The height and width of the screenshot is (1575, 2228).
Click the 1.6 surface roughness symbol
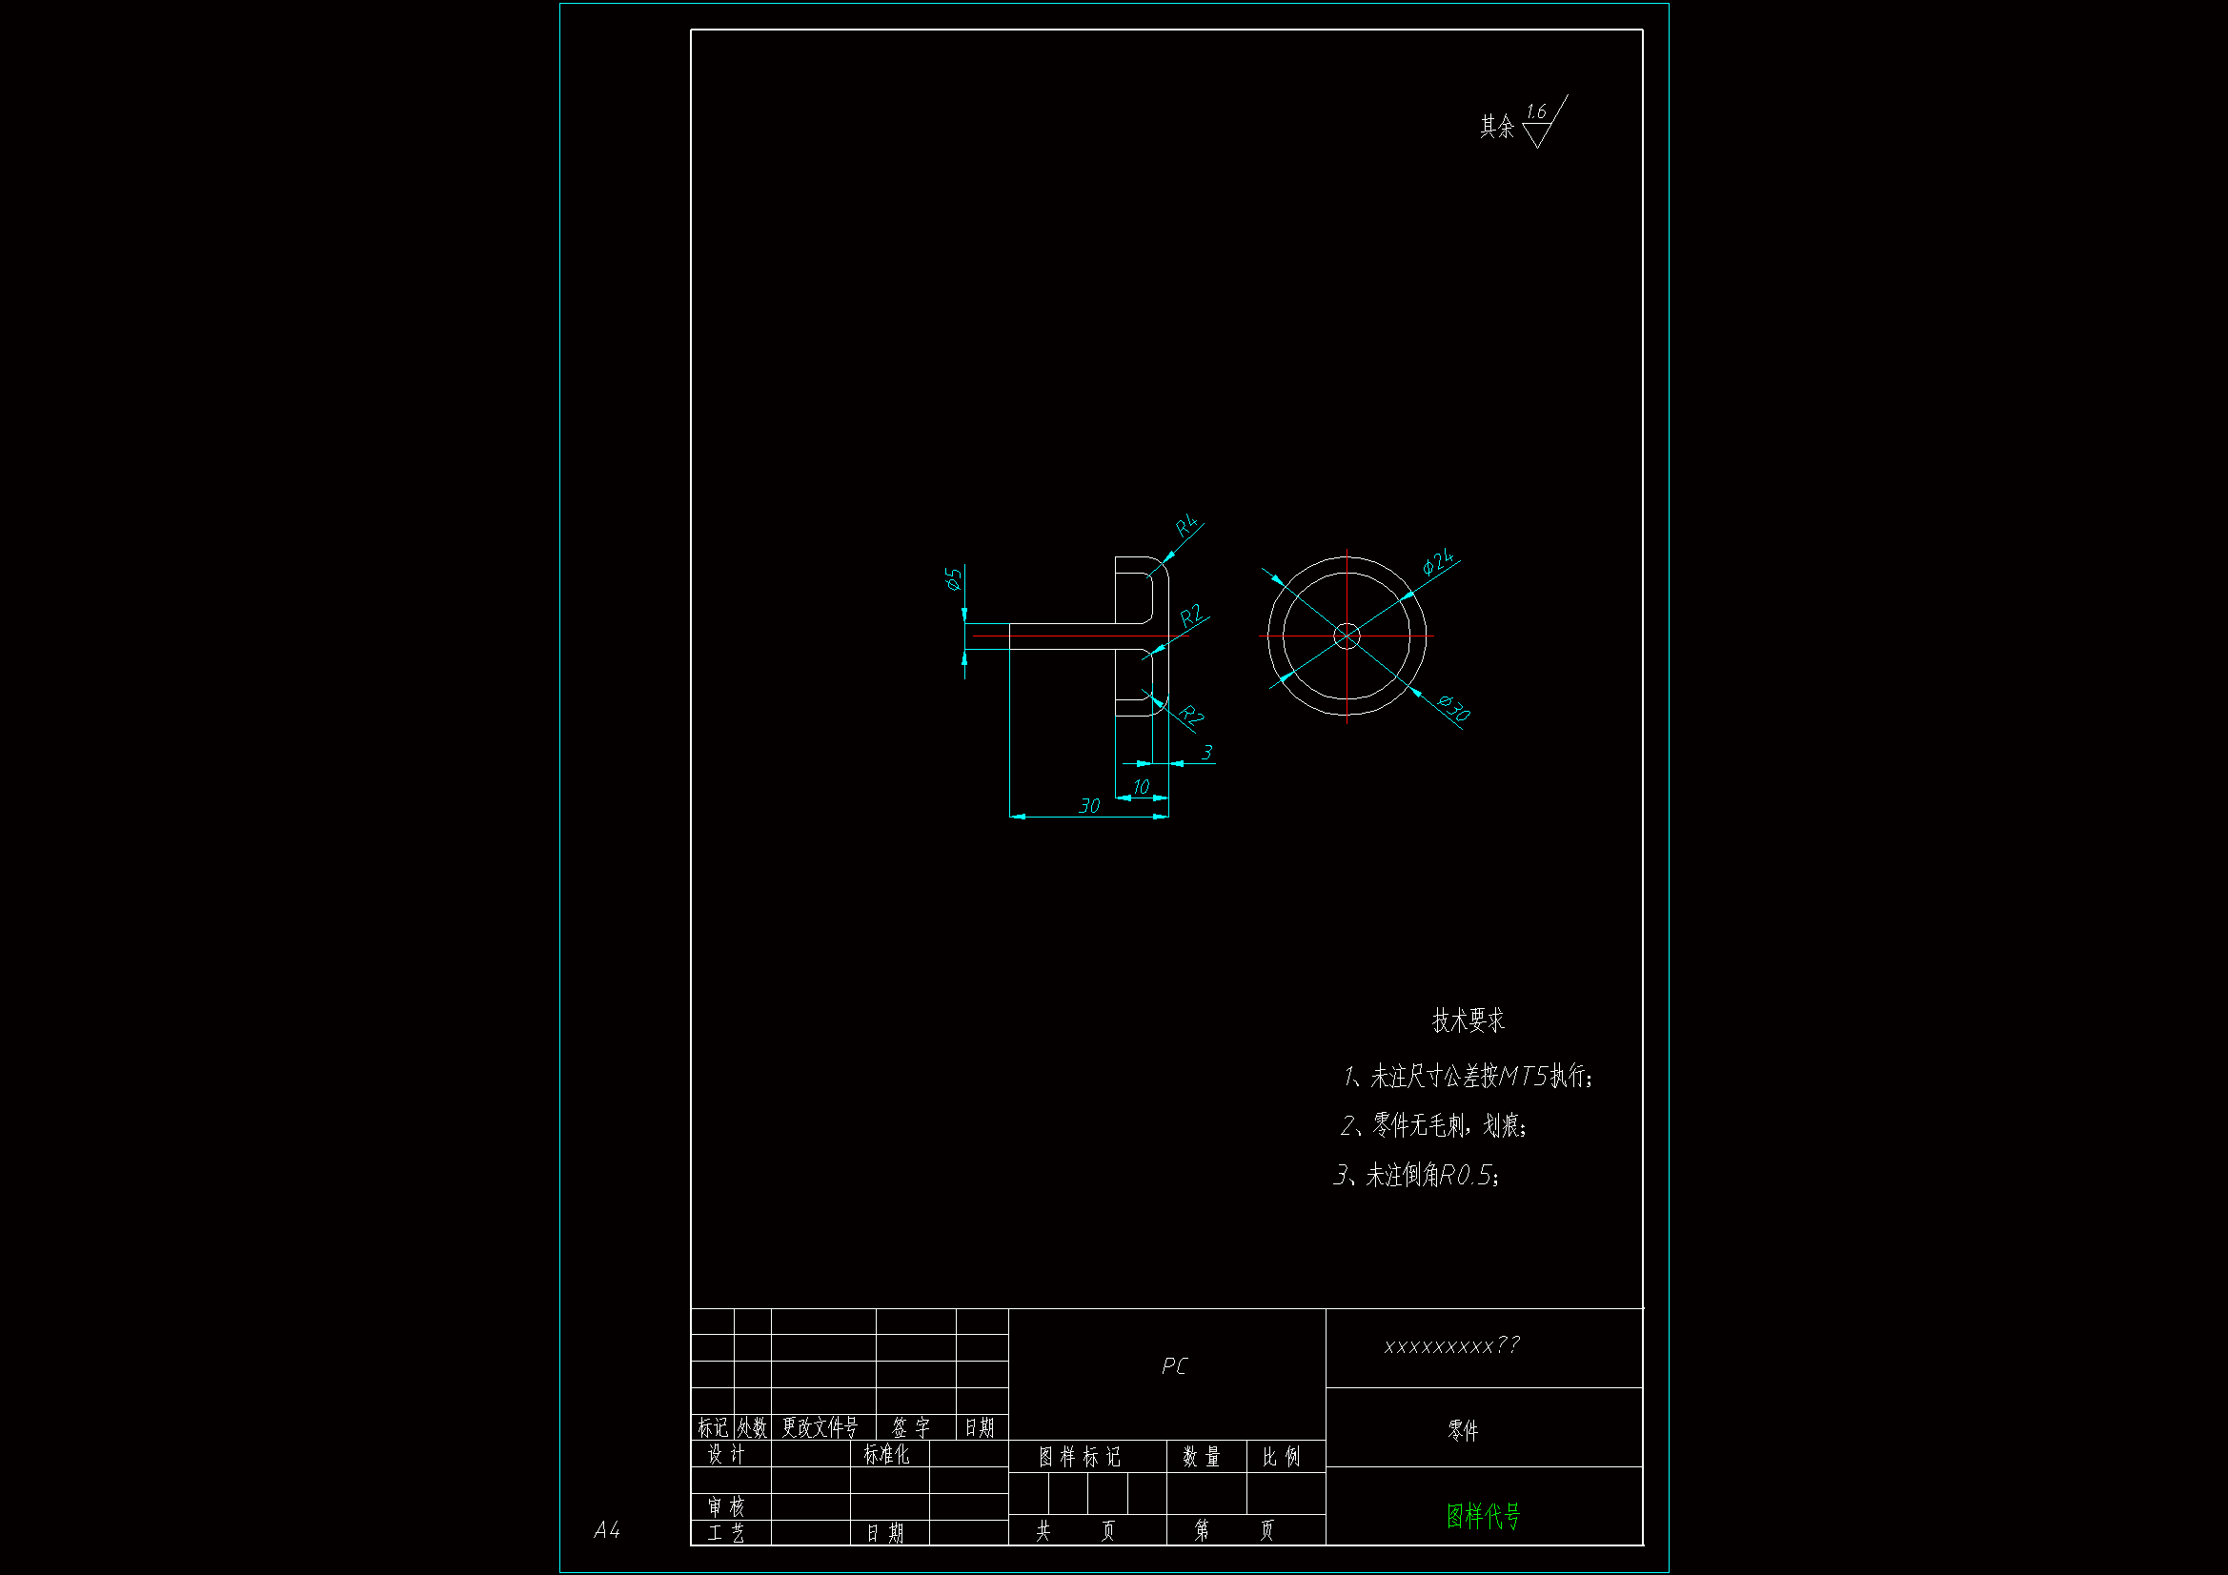[x=1538, y=121]
